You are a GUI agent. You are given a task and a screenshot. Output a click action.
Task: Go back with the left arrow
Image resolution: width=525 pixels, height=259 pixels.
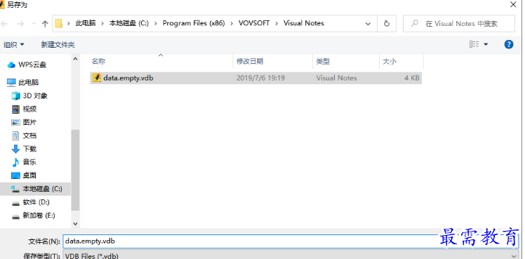click(x=4, y=24)
